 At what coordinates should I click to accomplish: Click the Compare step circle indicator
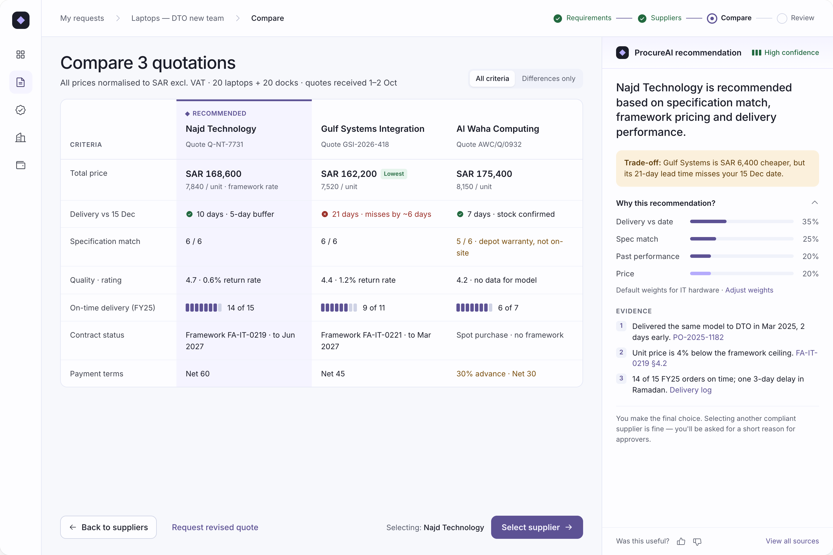pos(712,18)
